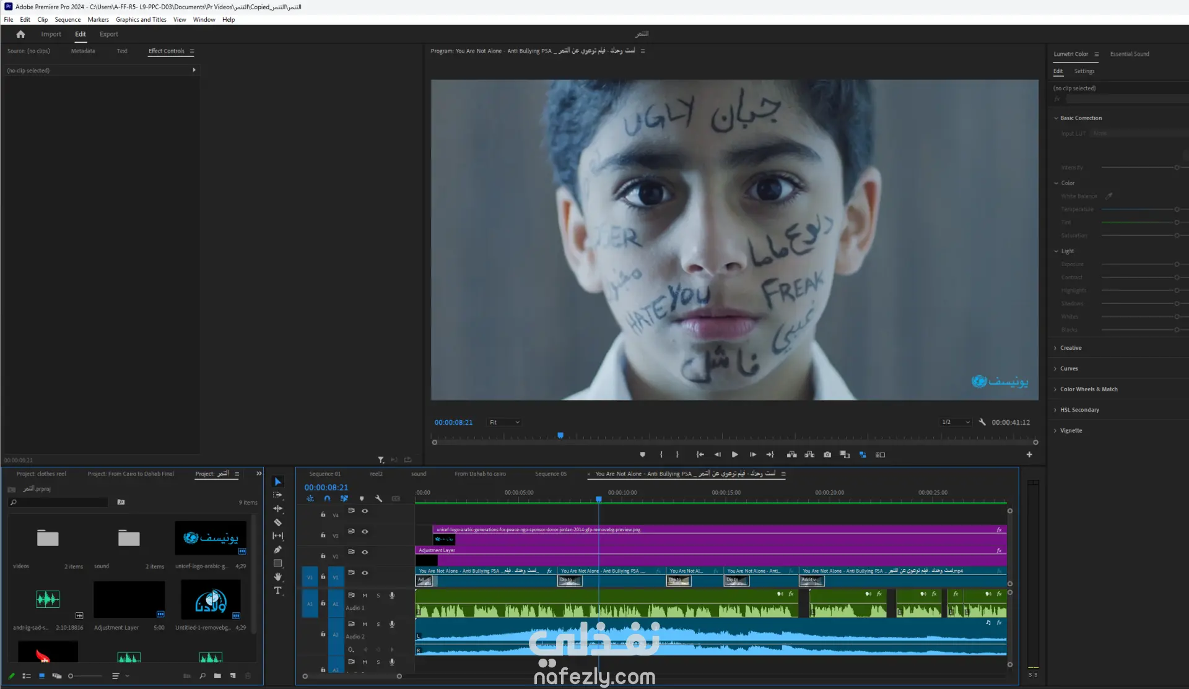Add a marker in the Program Monitor
Image resolution: width=1189 pixels, height=689 pixels.
643,454
